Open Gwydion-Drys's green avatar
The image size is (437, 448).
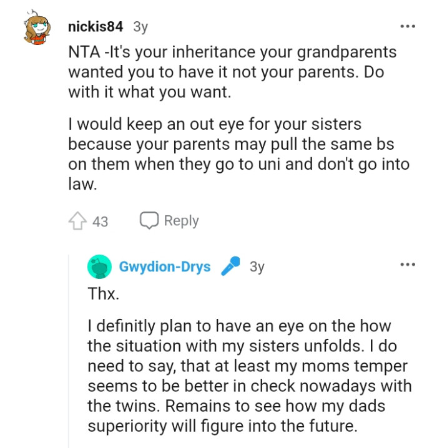[99, 266]
